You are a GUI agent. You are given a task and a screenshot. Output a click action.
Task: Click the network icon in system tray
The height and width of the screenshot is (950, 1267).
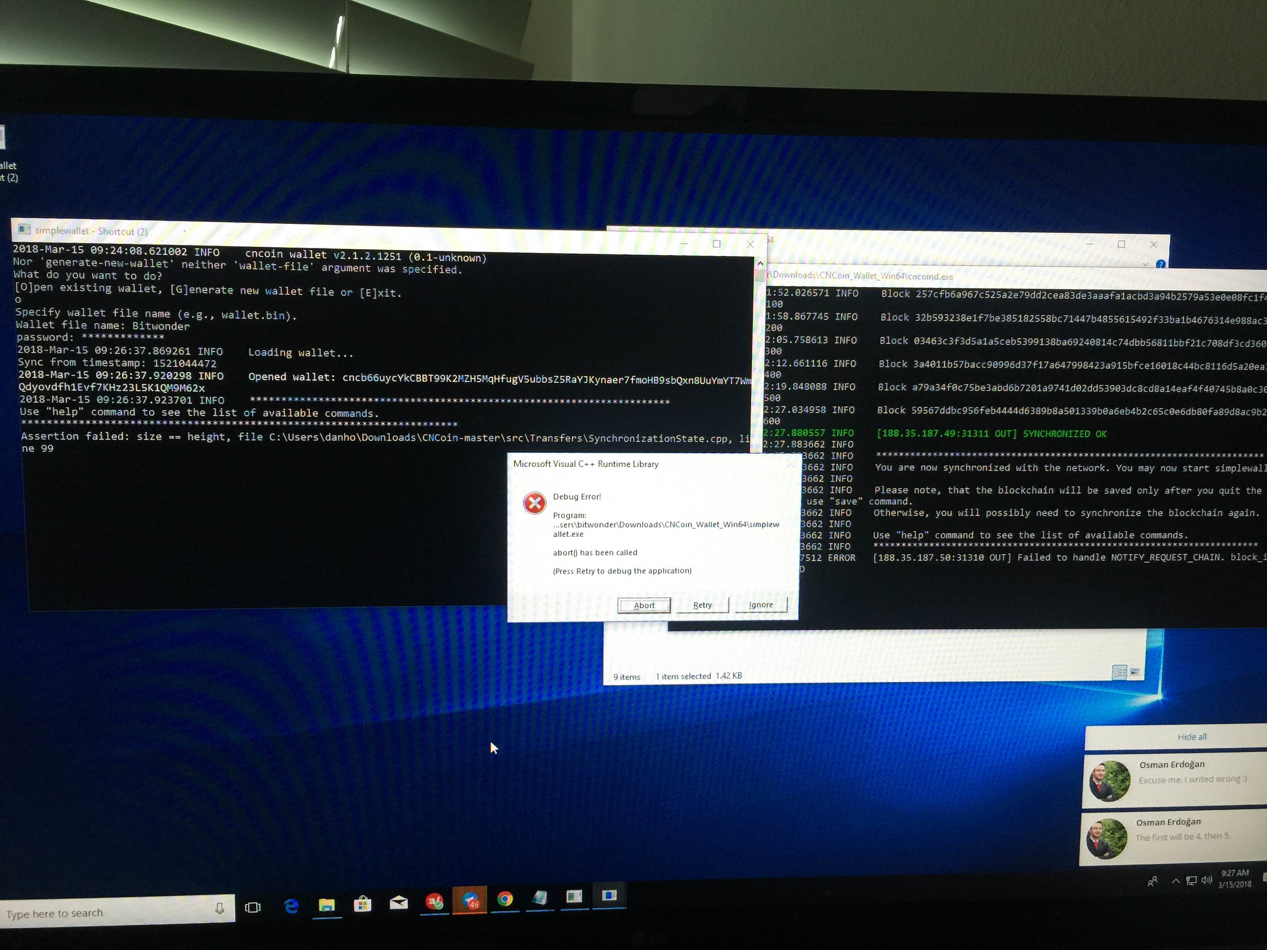point(1191,880)
